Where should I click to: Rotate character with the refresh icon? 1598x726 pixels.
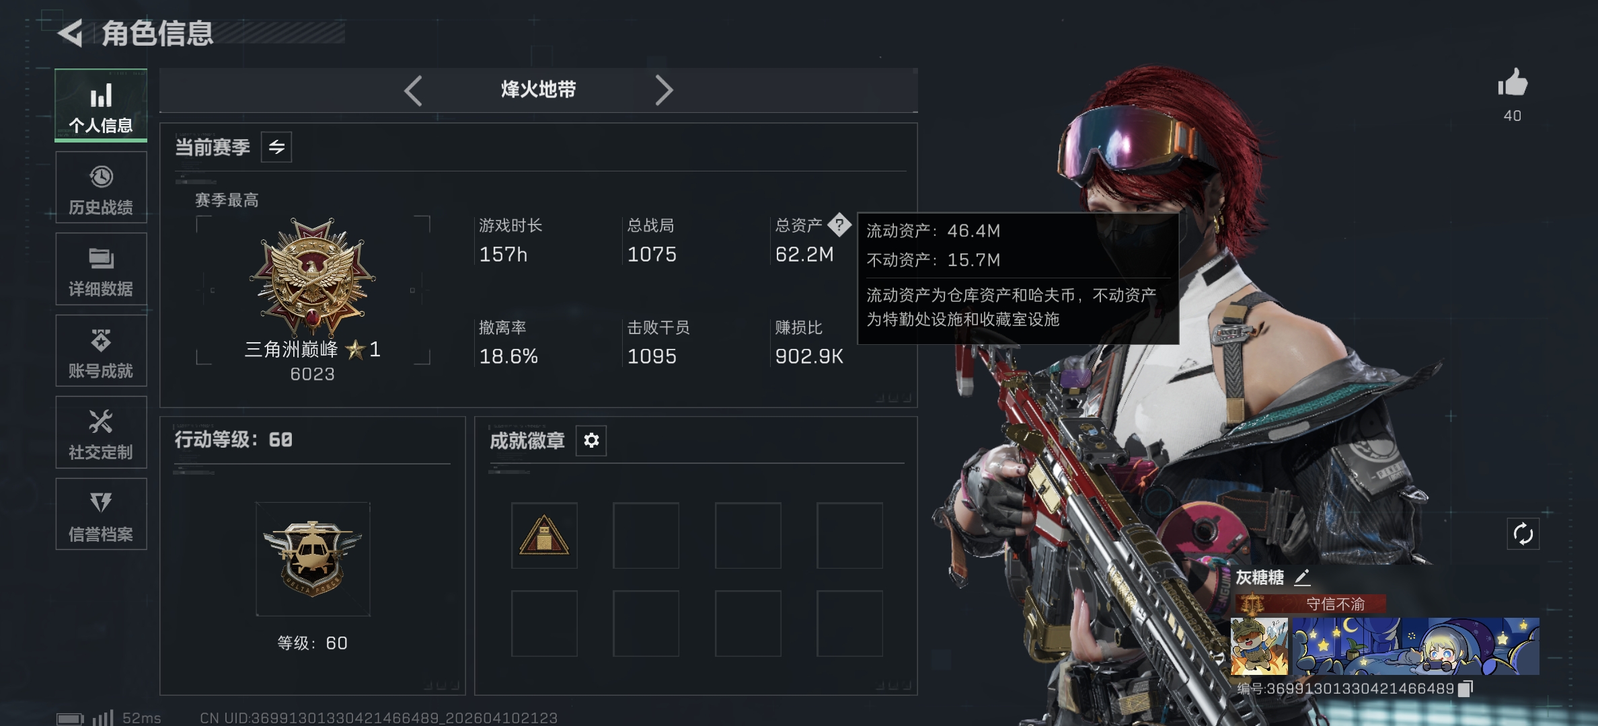pyautogui.click(x=1523, y=534)
